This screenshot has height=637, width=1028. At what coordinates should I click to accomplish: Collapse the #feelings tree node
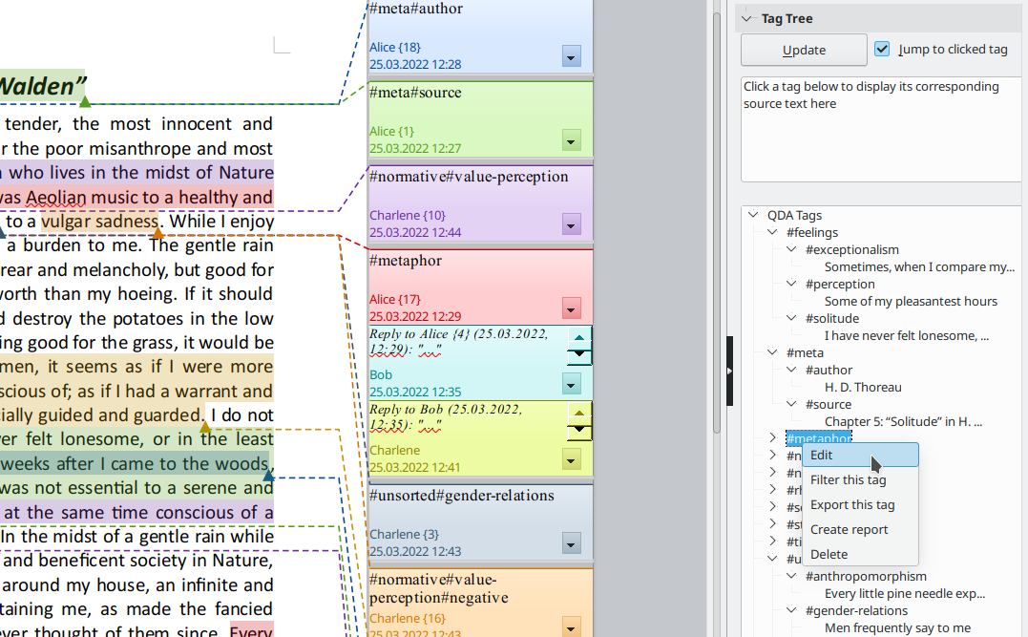pos(772,231)
